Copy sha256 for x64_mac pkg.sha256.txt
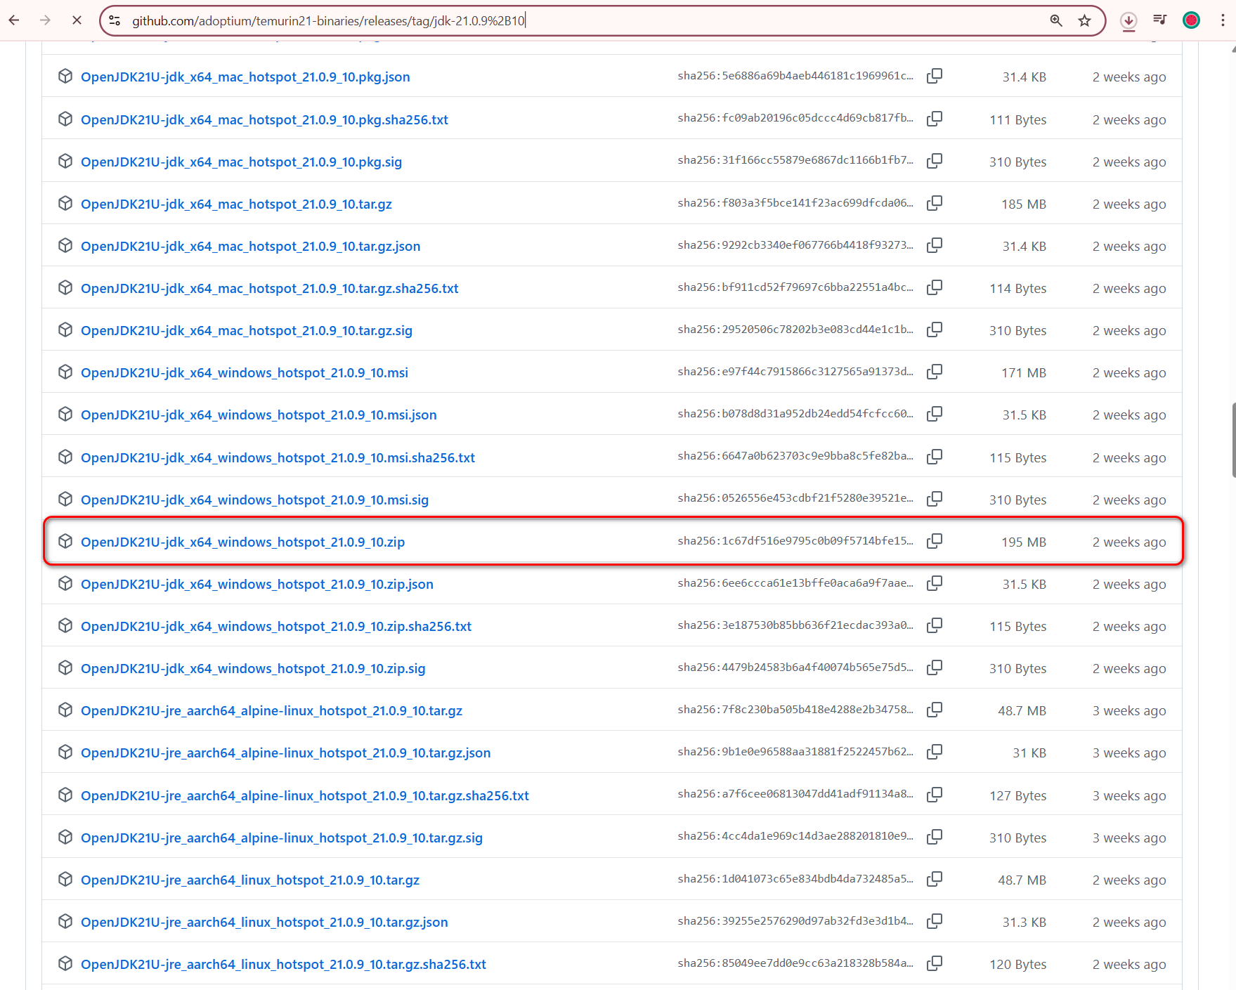Image resolution: width=1236 pixels, height=990 pixels. (x=935, y=118)
